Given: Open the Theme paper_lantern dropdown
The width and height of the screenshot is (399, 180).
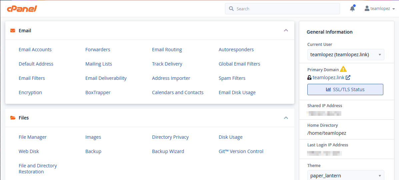Looking at the screenshot, I should [x=346, y=175].
